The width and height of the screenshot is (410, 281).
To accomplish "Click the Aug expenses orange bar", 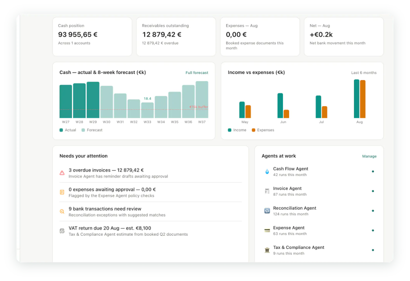I will point(363,99).
